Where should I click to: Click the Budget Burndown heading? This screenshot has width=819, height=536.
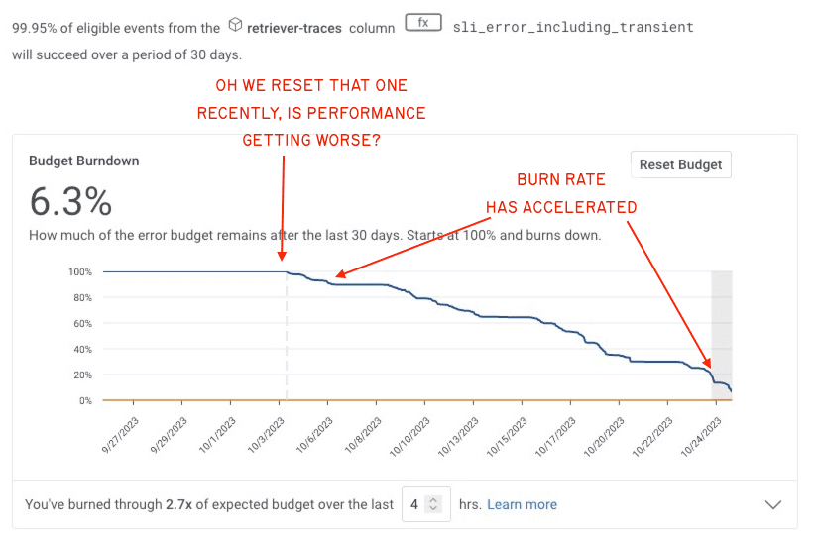84,161
